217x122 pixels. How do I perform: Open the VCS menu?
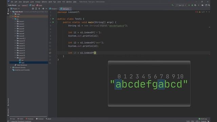click(x=64, y=2)
